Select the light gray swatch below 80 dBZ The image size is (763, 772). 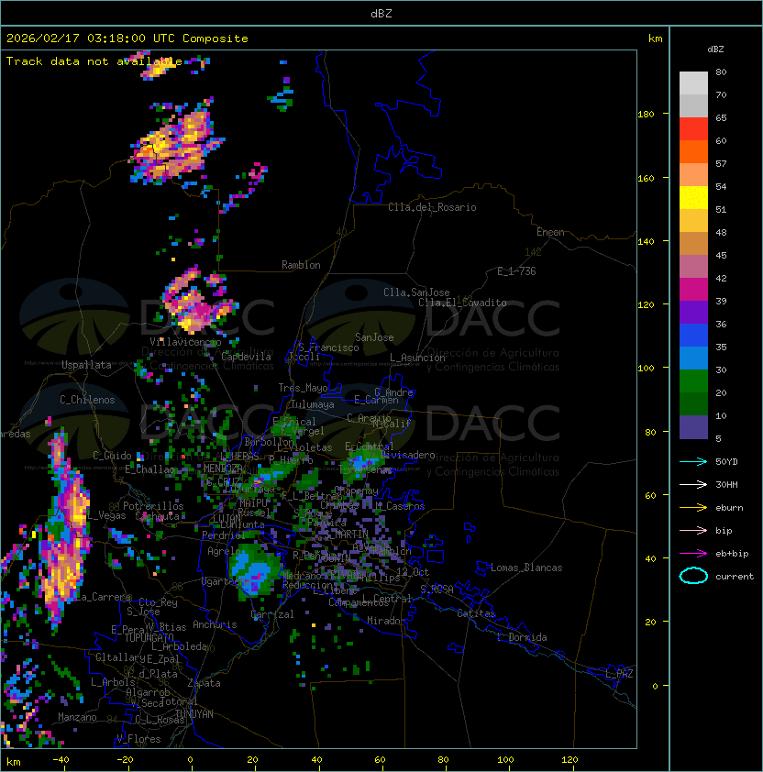pyautogui.click(x=693, y=83)
